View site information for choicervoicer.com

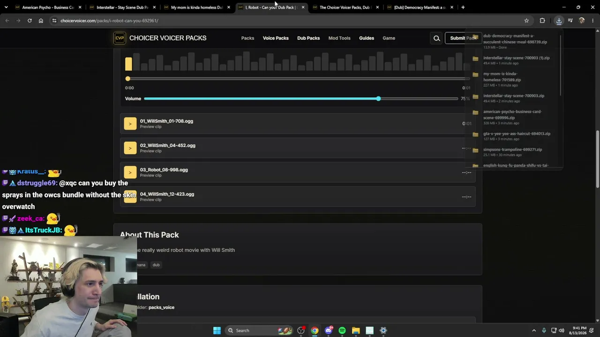[x=54, y=21]
